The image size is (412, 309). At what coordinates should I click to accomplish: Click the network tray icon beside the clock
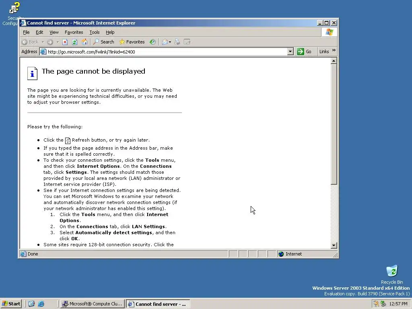pyautogui.click(x=383, y=304)
